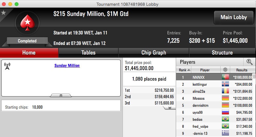Open the Structure tab
Screen dimensions: 256x137
[222, 53]
